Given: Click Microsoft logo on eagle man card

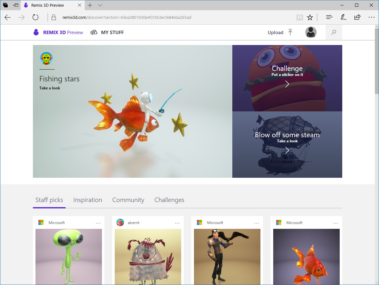Looking at the screenshot, I should pyautogui.click(x=199, y=222).
